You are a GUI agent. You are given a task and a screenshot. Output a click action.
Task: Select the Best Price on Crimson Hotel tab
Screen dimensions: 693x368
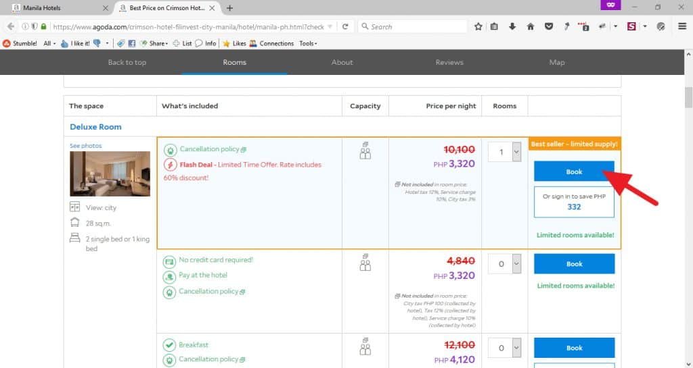(167, 8)
